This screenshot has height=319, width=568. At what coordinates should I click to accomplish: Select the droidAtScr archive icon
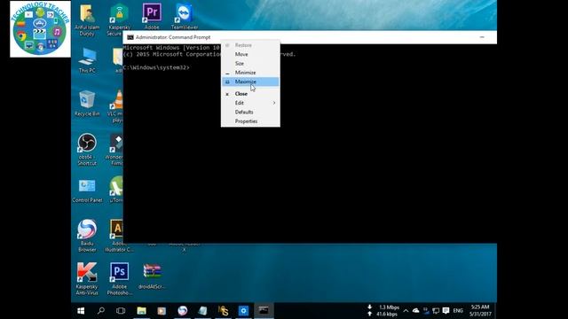click(152, 276)
